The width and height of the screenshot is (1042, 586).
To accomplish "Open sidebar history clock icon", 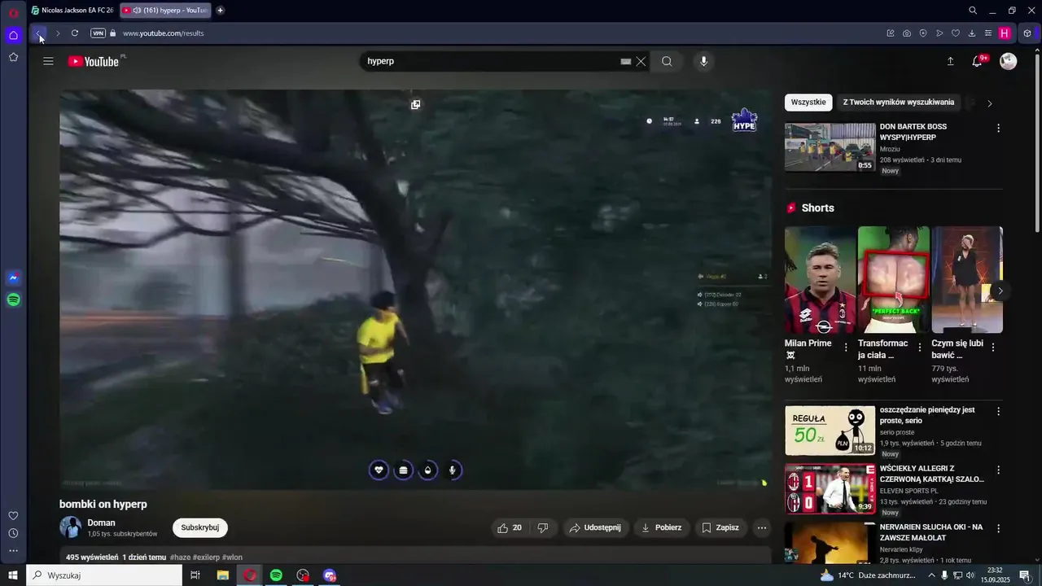I will (13, 533).
